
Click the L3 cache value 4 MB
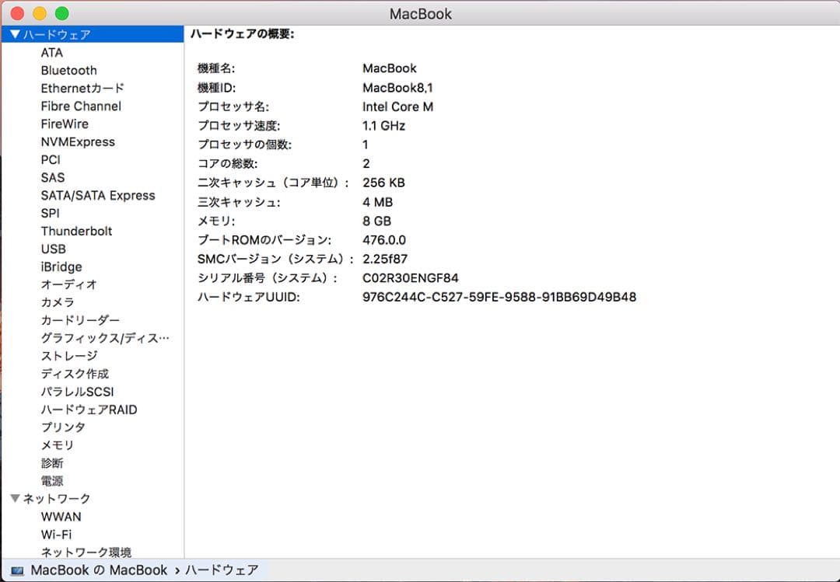[x=378, y=202]
